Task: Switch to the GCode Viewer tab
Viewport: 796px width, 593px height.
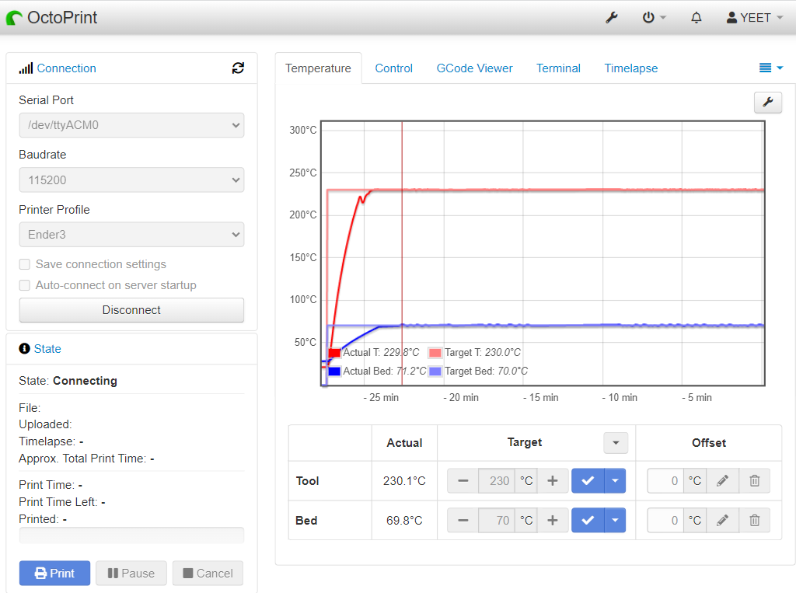Action: click(x=474, y=68)
